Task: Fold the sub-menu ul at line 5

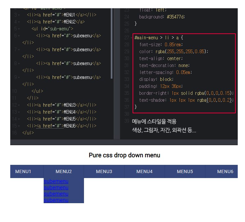Action: click(19, 29)
